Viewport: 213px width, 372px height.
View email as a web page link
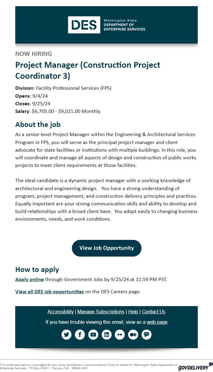coord(157,322)
